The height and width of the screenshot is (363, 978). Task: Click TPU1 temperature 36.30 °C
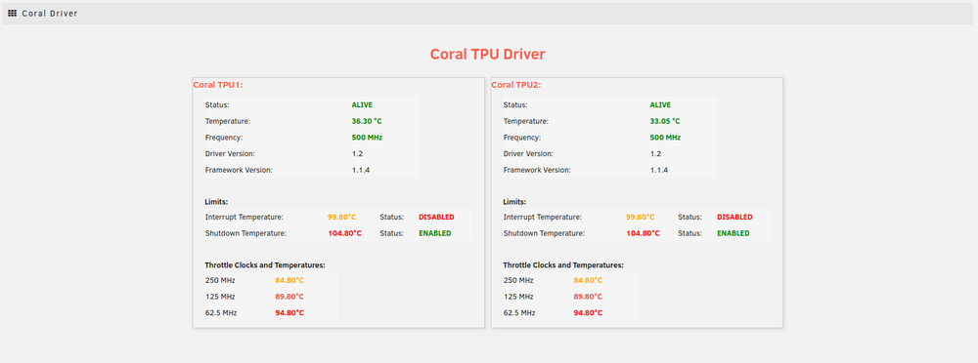tap(367, 121)
